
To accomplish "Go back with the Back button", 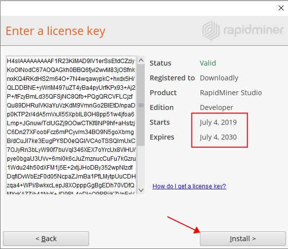I will pyautogui.click(x=46, y=239).
